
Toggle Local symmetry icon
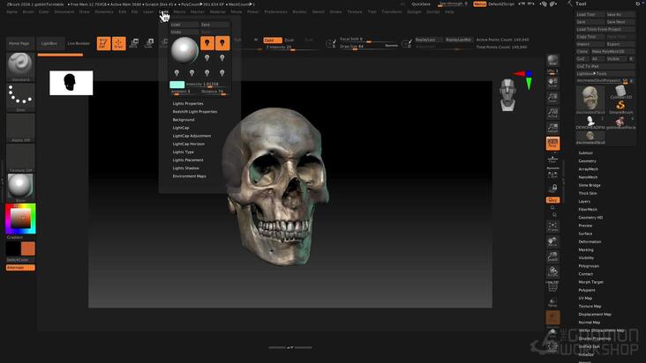click(552, 174)
